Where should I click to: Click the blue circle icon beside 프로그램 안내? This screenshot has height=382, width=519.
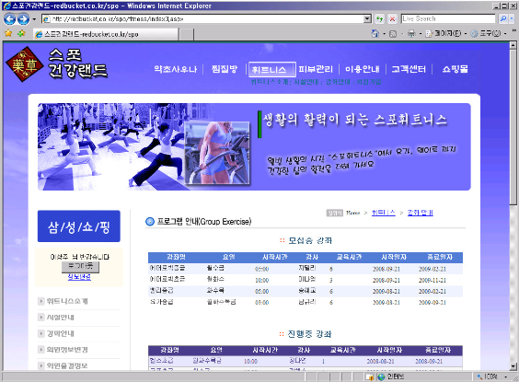(x=150, y=222)
